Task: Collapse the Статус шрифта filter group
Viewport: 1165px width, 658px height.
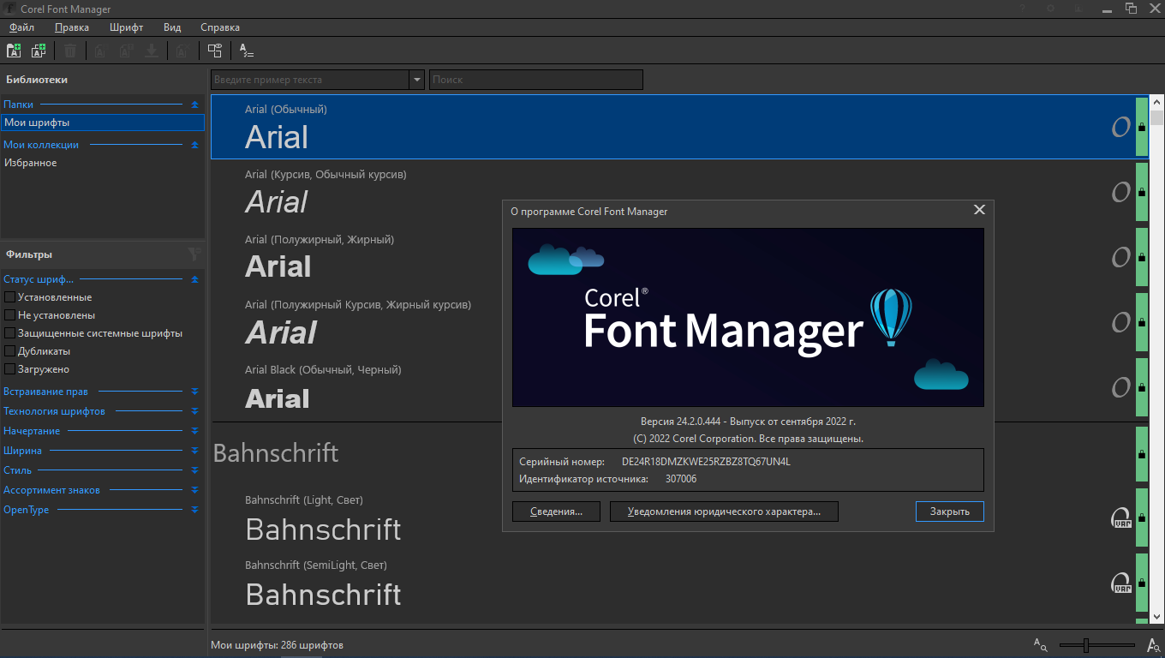Action: (194, 279)
